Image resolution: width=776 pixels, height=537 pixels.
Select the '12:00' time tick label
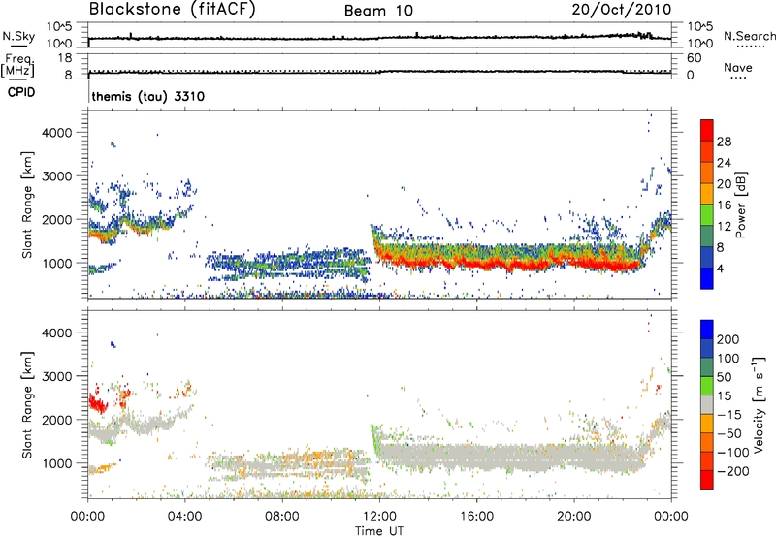click(x=379, y=517)
